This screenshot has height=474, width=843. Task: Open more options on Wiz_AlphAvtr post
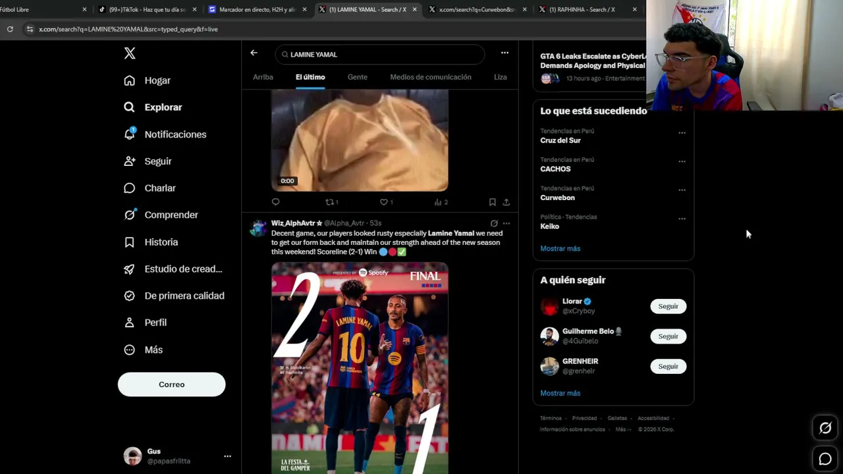click(506, 223)
